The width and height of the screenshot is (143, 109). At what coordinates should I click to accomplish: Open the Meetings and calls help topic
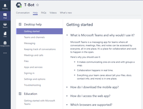(x=34, y=55)
